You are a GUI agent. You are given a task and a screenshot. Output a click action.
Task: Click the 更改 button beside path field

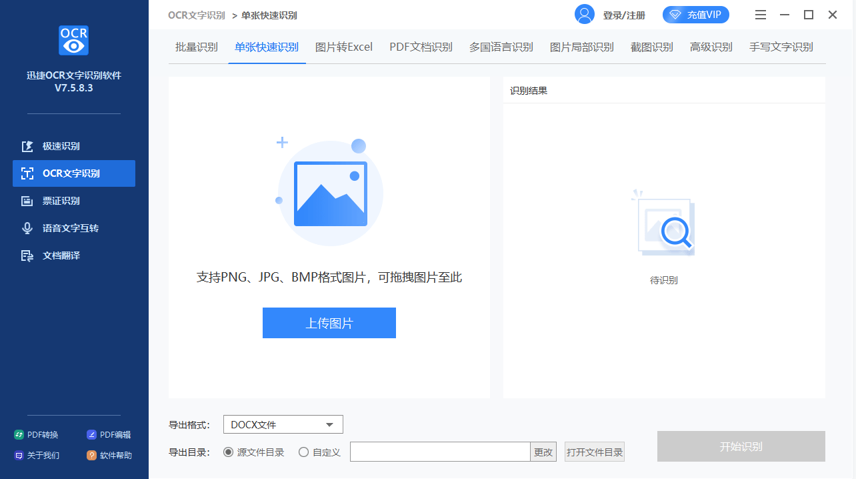pos(543,452)
